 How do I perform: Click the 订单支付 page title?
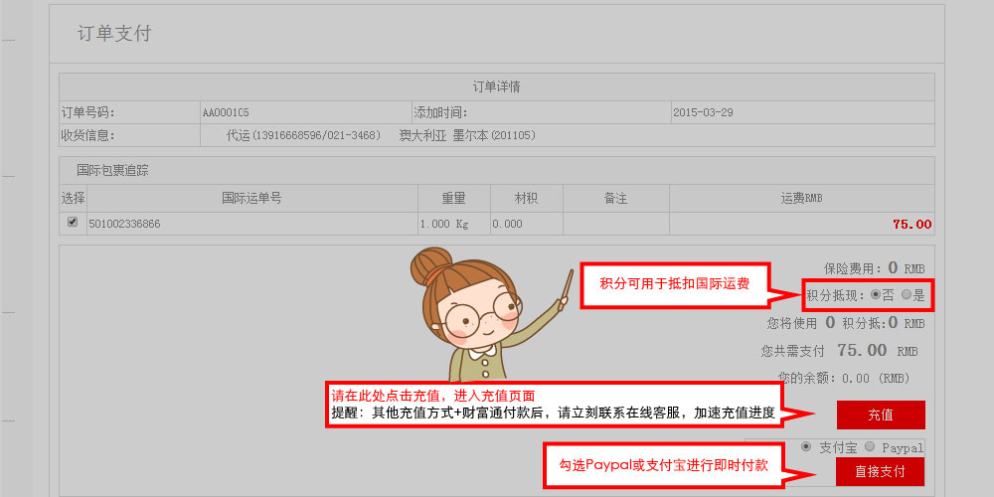point(114,34)
